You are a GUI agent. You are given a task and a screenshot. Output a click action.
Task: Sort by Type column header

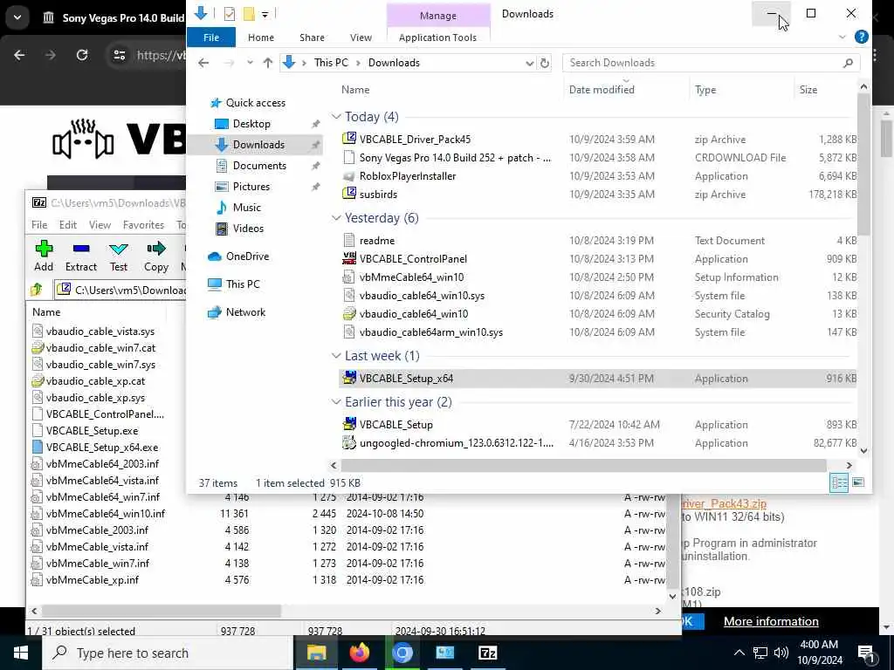pyautogui.click(x=705, y=90)
